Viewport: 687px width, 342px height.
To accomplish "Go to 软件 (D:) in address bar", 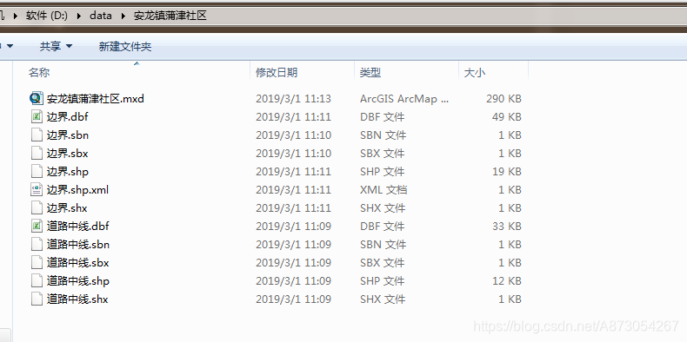I will click(x=47, y=16).
